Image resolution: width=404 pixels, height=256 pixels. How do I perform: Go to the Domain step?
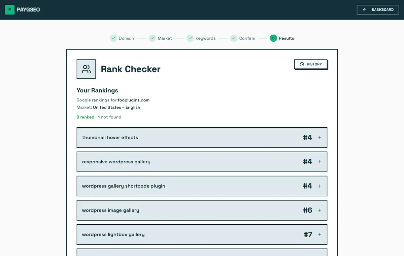tap(127, 38)
